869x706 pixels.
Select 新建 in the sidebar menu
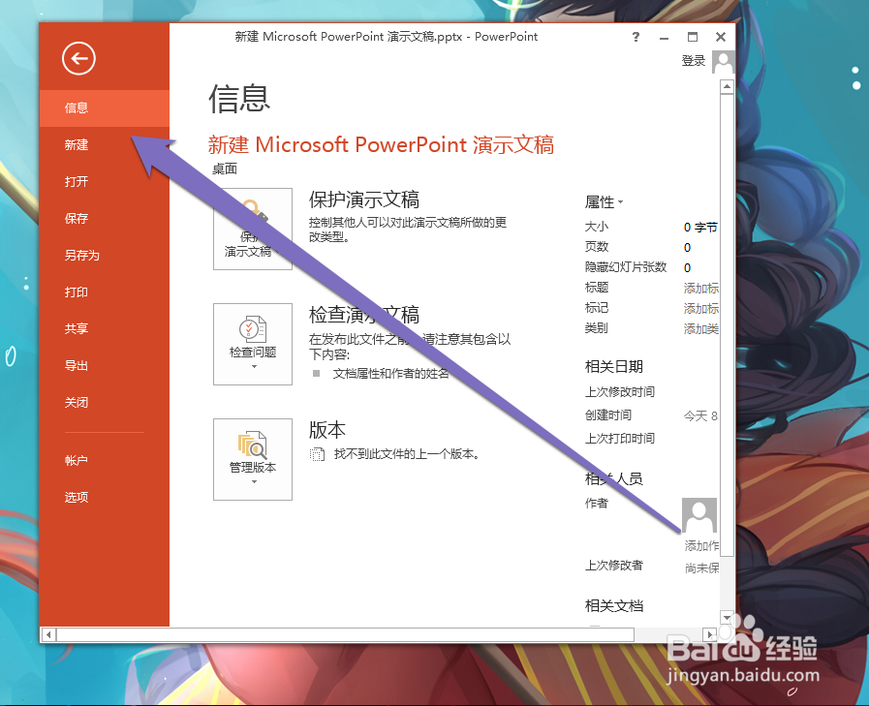coord(105,144)
